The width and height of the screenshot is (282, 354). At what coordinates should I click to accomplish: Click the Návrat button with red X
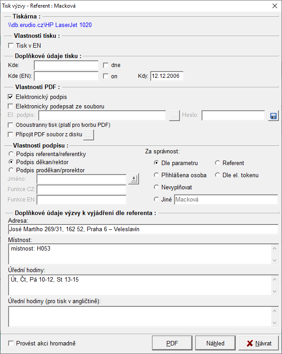point(259,343)
